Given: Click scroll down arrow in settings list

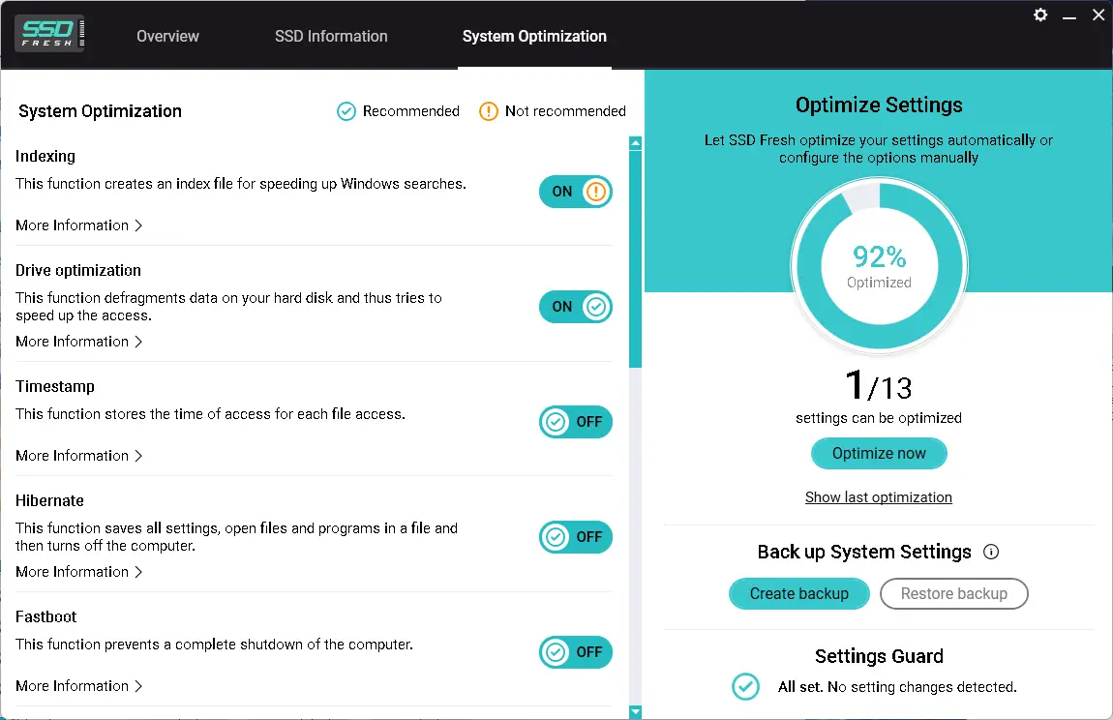Looking at the screenshot, I should [x=635, y=711].
